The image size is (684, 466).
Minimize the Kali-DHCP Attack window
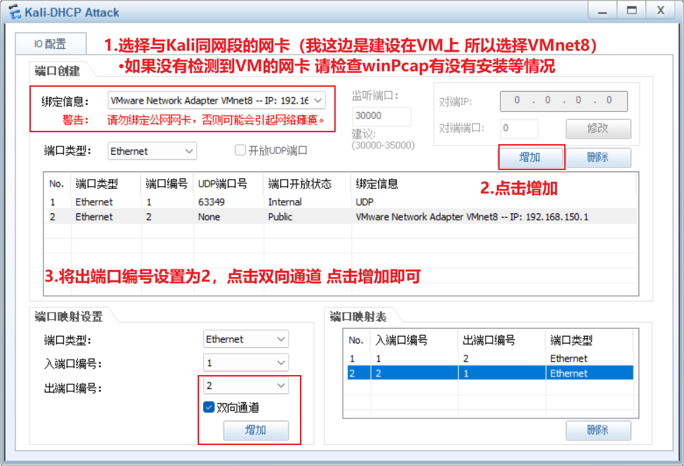603,10
